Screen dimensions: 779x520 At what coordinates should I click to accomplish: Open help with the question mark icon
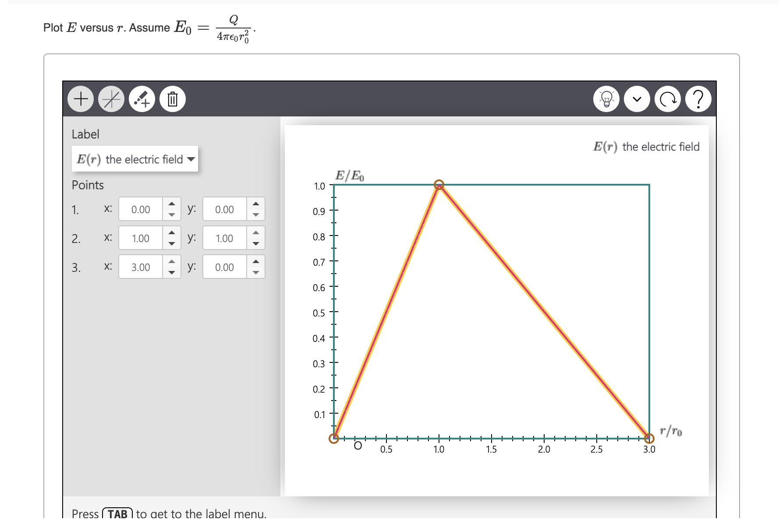(x=698, y=99)
